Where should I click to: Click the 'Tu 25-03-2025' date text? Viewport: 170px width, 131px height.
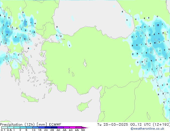tap(113, 125)
